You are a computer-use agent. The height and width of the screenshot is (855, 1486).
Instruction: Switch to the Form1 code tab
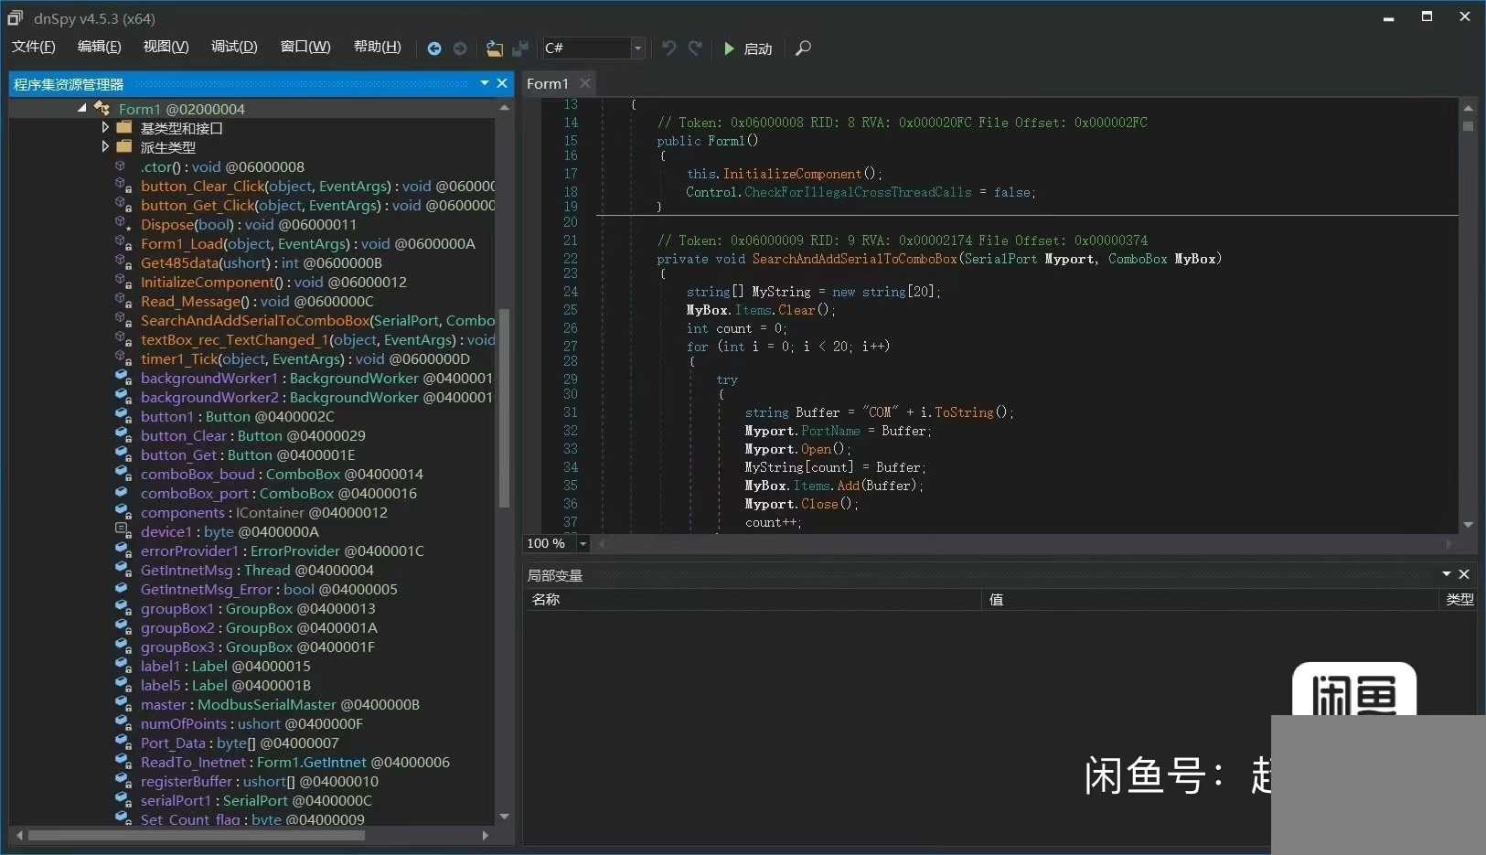[548, 83]
